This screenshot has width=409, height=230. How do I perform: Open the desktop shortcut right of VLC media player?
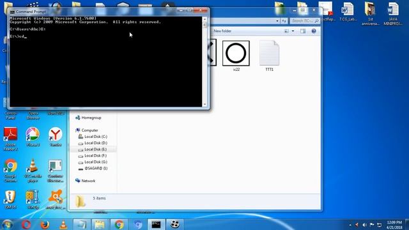(56, 171)
